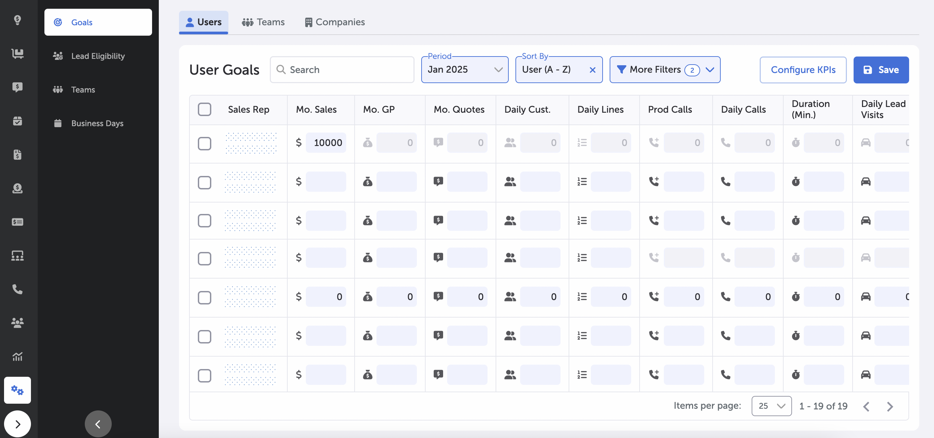Open the presentation audience icon in sidebar
934x438 pixels.
[17, 256]
